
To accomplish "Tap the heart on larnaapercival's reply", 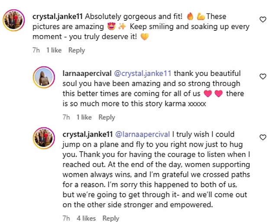I will point(262,76).
